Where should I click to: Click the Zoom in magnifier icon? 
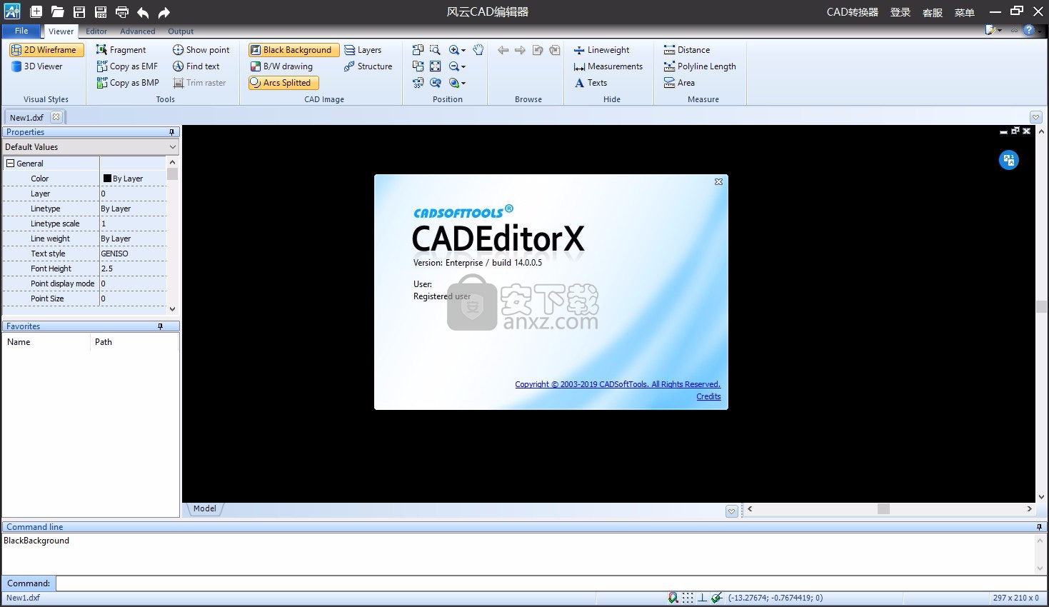point(453,50)
